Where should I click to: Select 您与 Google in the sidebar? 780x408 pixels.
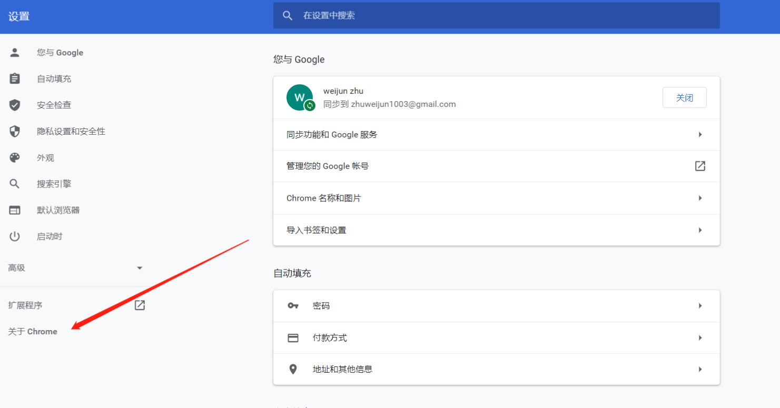60,52
